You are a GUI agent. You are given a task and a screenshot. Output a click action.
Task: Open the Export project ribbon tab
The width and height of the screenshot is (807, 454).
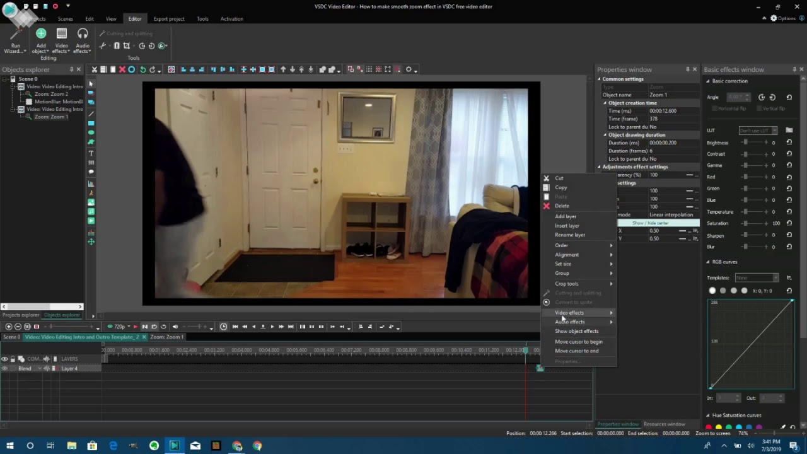click(x=169, y=19)
